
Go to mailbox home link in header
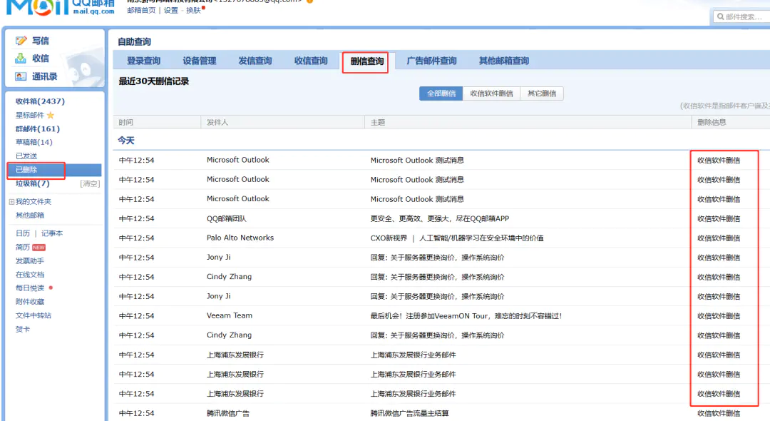141,10
